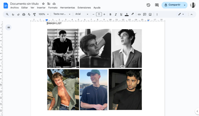Hide the menus with the up chevron
The image size is (199, 116).
point(191,14)
